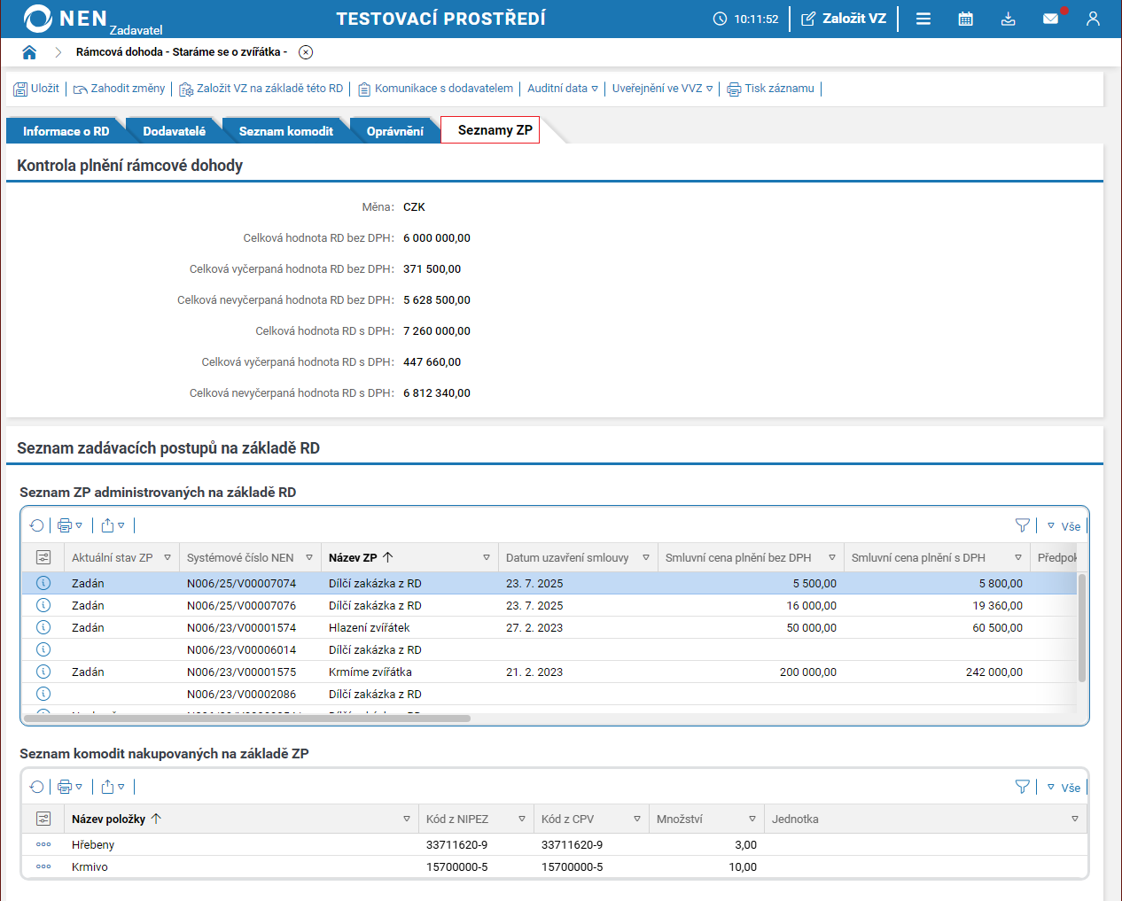Open the hamburger menu in header
1122x901 pixels.
pyautogui.click(x=923, y=19)
